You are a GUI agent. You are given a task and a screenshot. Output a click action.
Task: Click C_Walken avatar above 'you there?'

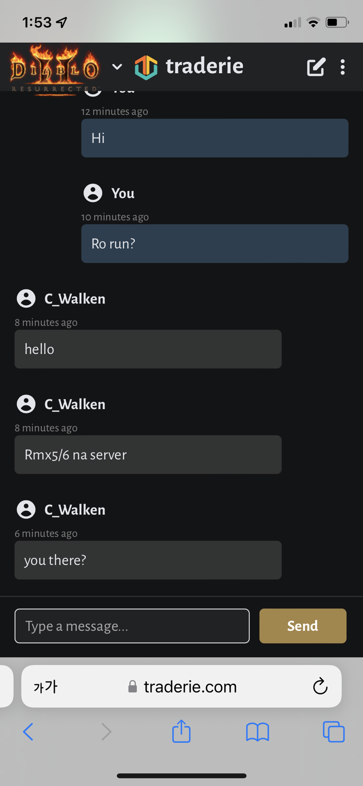26,510
